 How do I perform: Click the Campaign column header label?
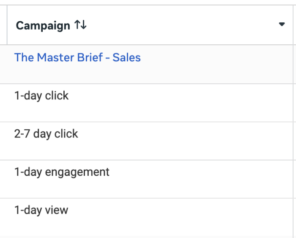pyautogui.click(x=43, y=26)
